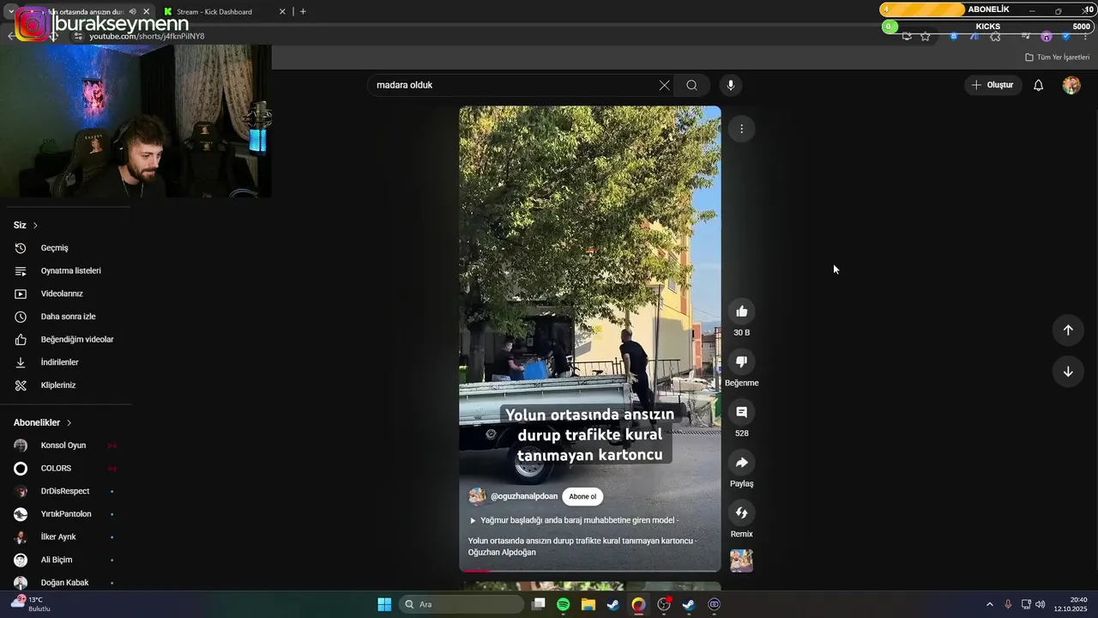Mute the YouTube tab audio icon
This screenshot has width=1098, height=618.
tap(132, 11)
